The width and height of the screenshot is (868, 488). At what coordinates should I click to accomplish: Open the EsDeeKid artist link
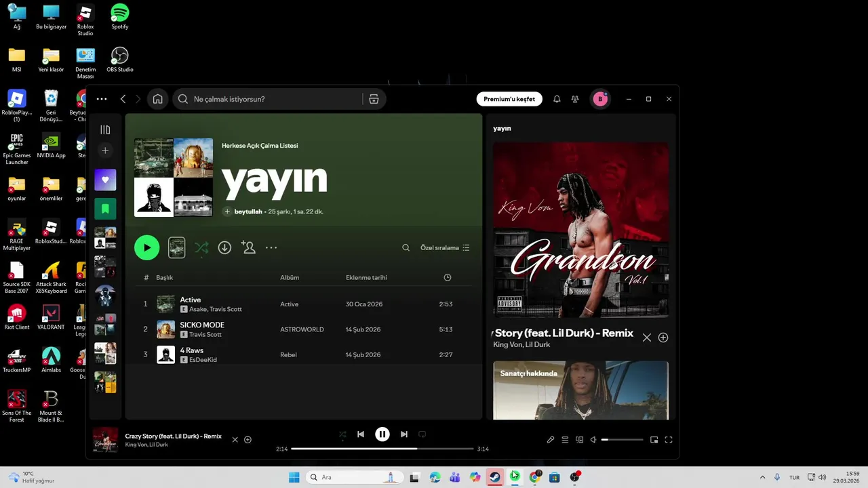203,360
